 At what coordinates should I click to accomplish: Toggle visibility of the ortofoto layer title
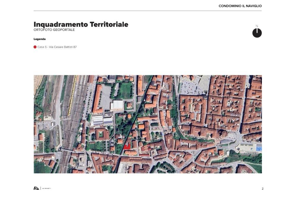54,30
